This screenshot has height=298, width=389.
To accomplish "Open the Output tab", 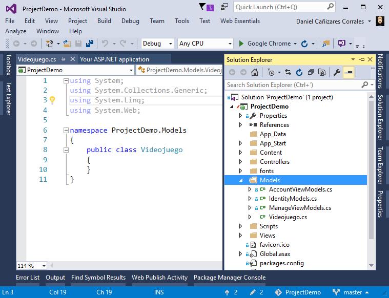I will click(55, 278).
